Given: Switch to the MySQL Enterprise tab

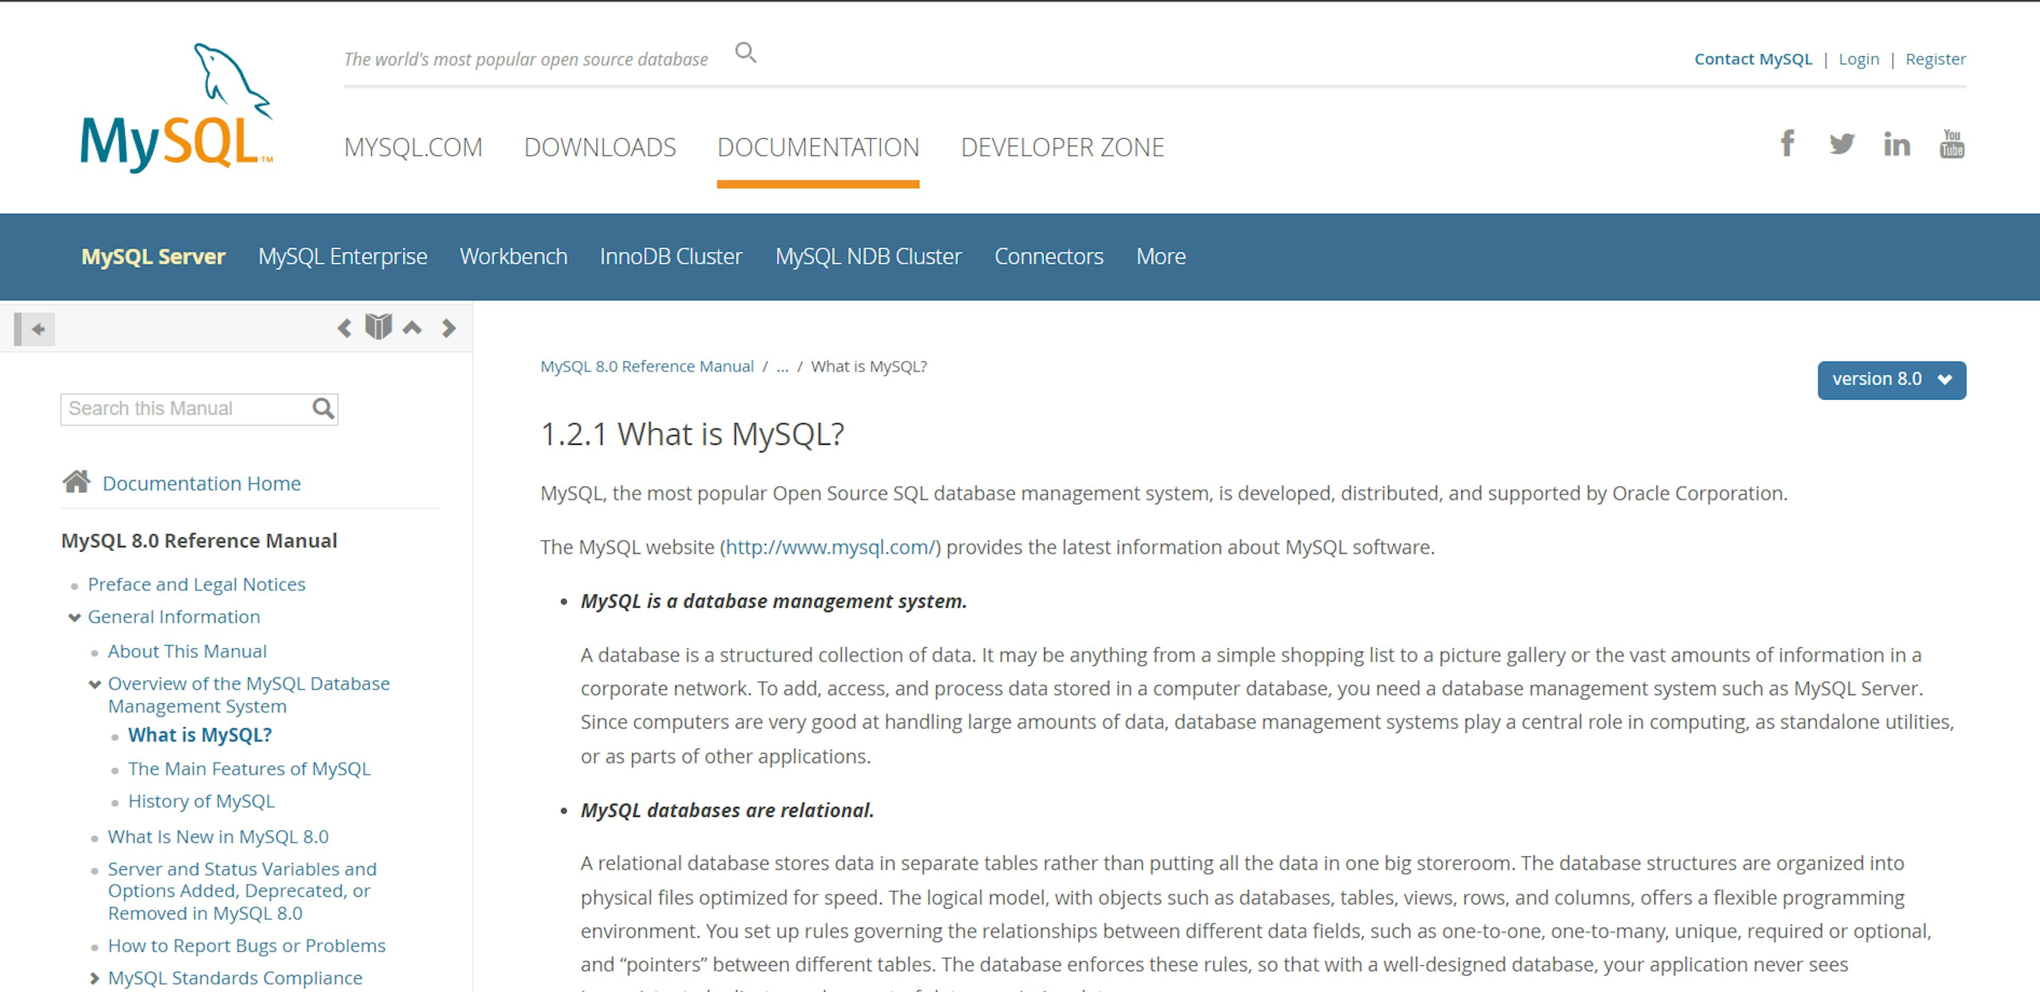Looking at the screenshot, I should point(342,257).
